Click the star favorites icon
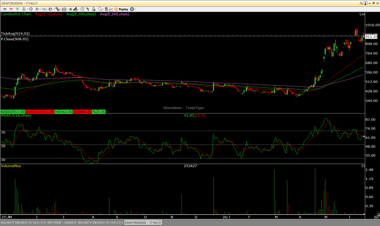This screenshot has height=226, width=380. click(70, 9)
